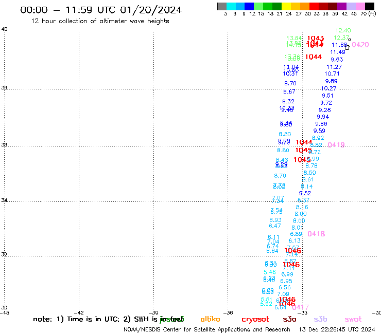Select the wave height value 9.72

point(326,103)
